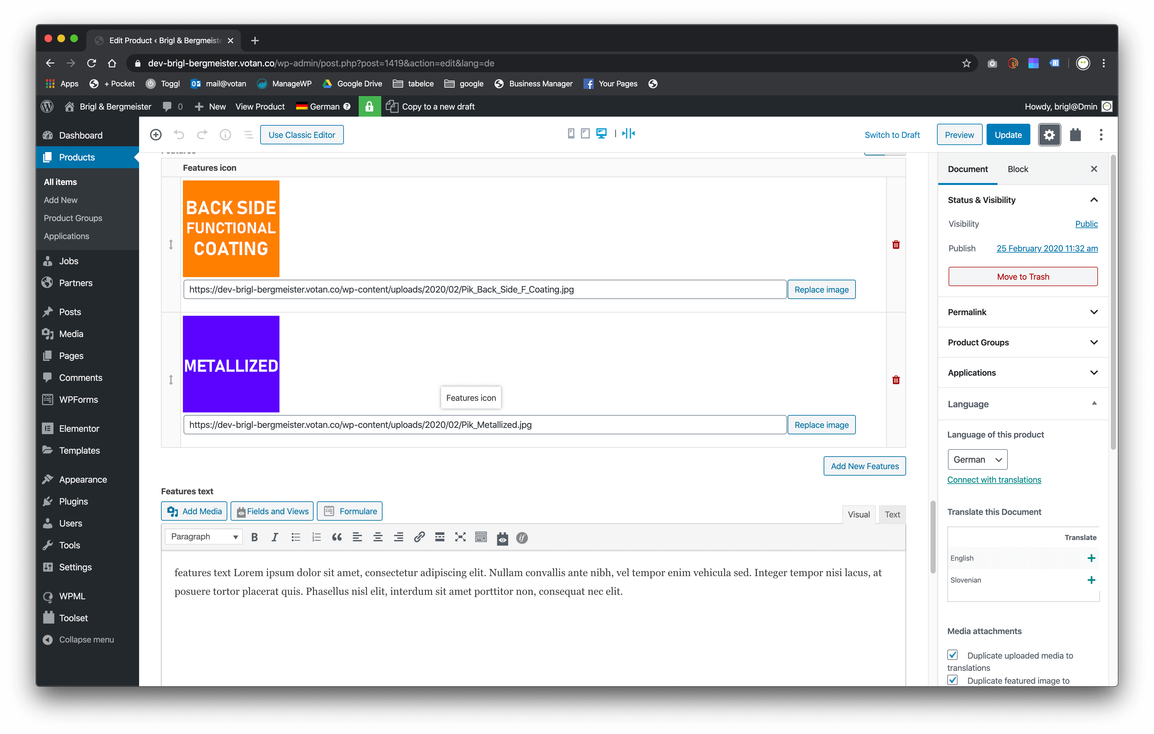Delete the Metallized feature row

896,380
